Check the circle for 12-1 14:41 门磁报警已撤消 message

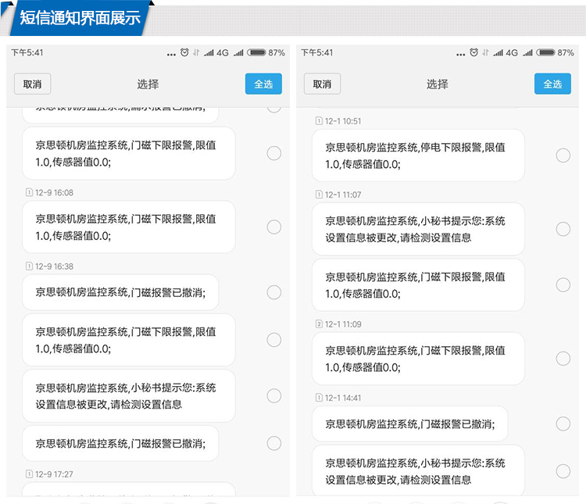click(563, 424)
